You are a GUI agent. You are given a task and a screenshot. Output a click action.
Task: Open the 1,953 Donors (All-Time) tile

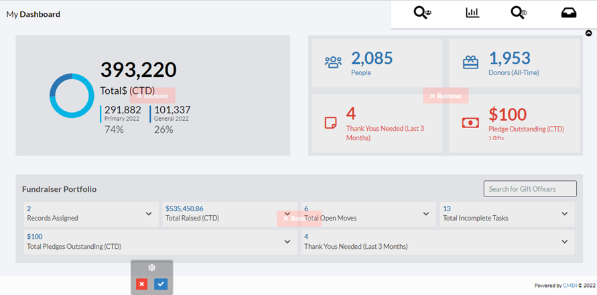pyautogui.click(x=513, y=63)
